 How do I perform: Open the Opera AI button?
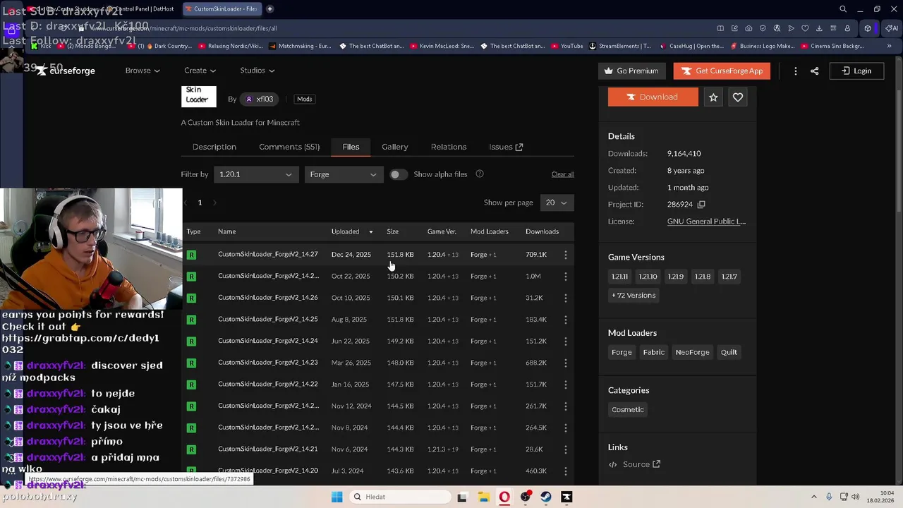[892, 28]
